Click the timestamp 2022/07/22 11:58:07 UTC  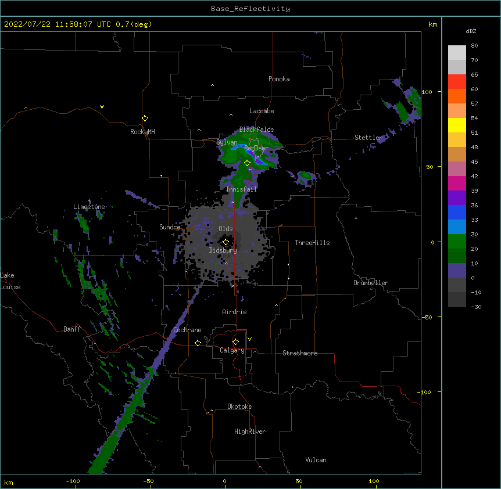click(58, 24)
